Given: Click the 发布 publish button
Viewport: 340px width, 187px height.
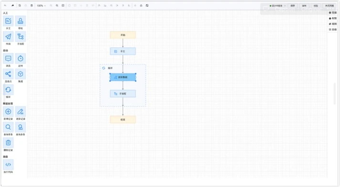Looking at the screenshot, I should [304, 6].
